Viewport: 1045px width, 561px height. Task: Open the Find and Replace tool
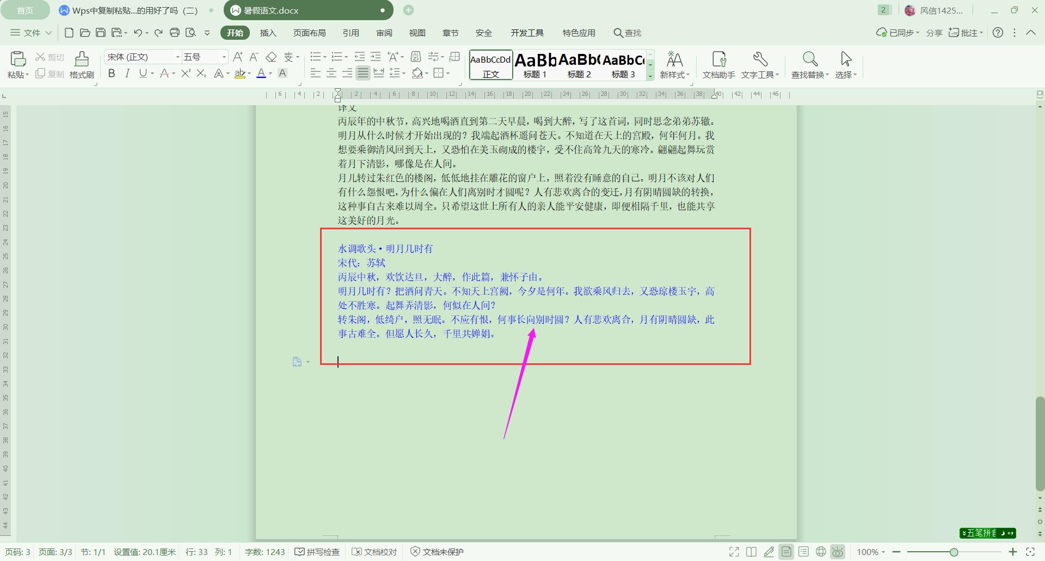pos(809,64)
